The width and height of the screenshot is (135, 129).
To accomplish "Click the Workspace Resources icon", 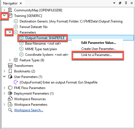I will click(10, 99).
